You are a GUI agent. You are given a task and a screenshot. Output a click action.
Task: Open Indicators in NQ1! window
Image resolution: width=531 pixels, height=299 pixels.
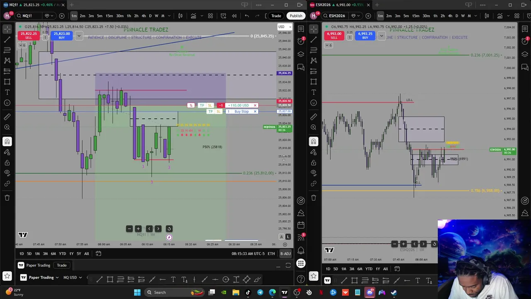[x=193, y=16]
